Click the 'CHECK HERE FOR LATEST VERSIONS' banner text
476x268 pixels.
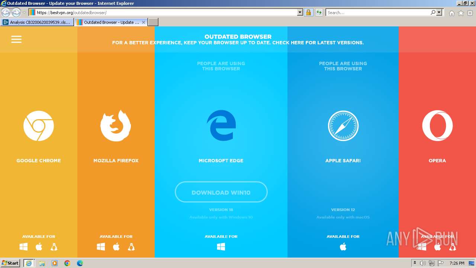(x=318, y=43)
